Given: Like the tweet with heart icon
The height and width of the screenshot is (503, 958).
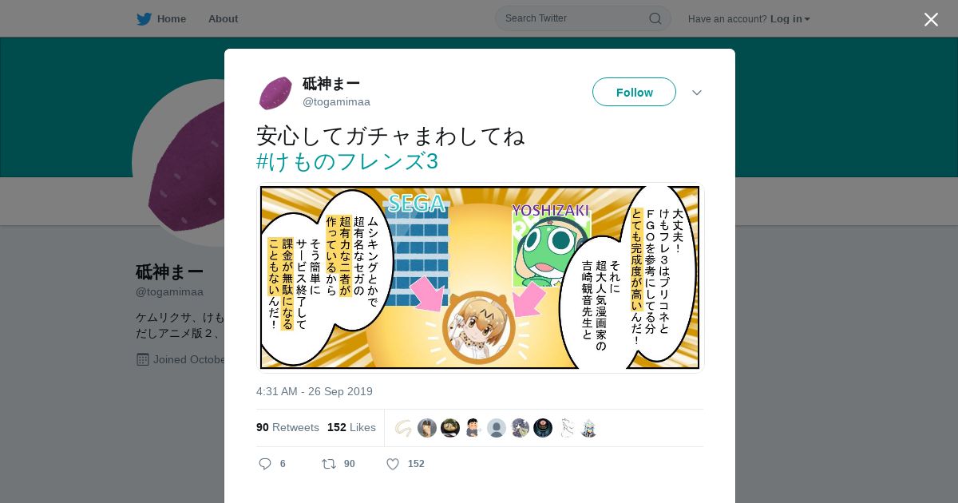Looking at the screenshot, I should tap(393, 464).
